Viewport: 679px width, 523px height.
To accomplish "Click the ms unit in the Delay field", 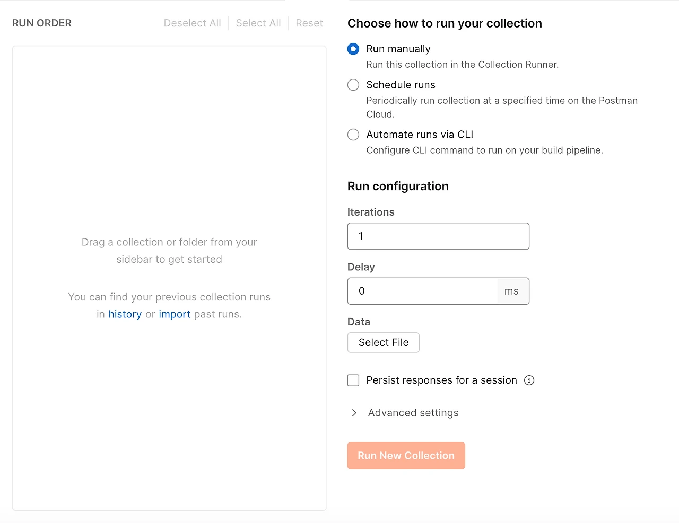I will [x=511, y=291].
